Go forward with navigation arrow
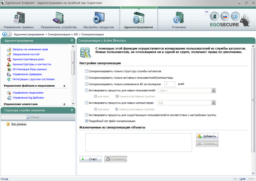Image resolution: width=256 pixels, height=181 pixels. 10,34
